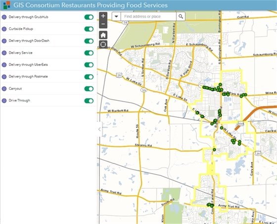The height and width of the screenshot is (224, 277).
Task: Click restaurant marker cluster on Army Trail Rd
Action: [x=210, y=205]
